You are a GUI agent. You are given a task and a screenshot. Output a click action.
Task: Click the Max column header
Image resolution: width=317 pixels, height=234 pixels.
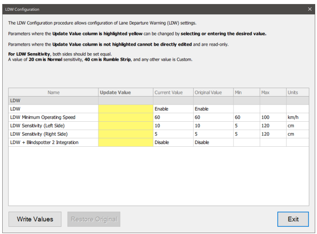click(266, 92)
